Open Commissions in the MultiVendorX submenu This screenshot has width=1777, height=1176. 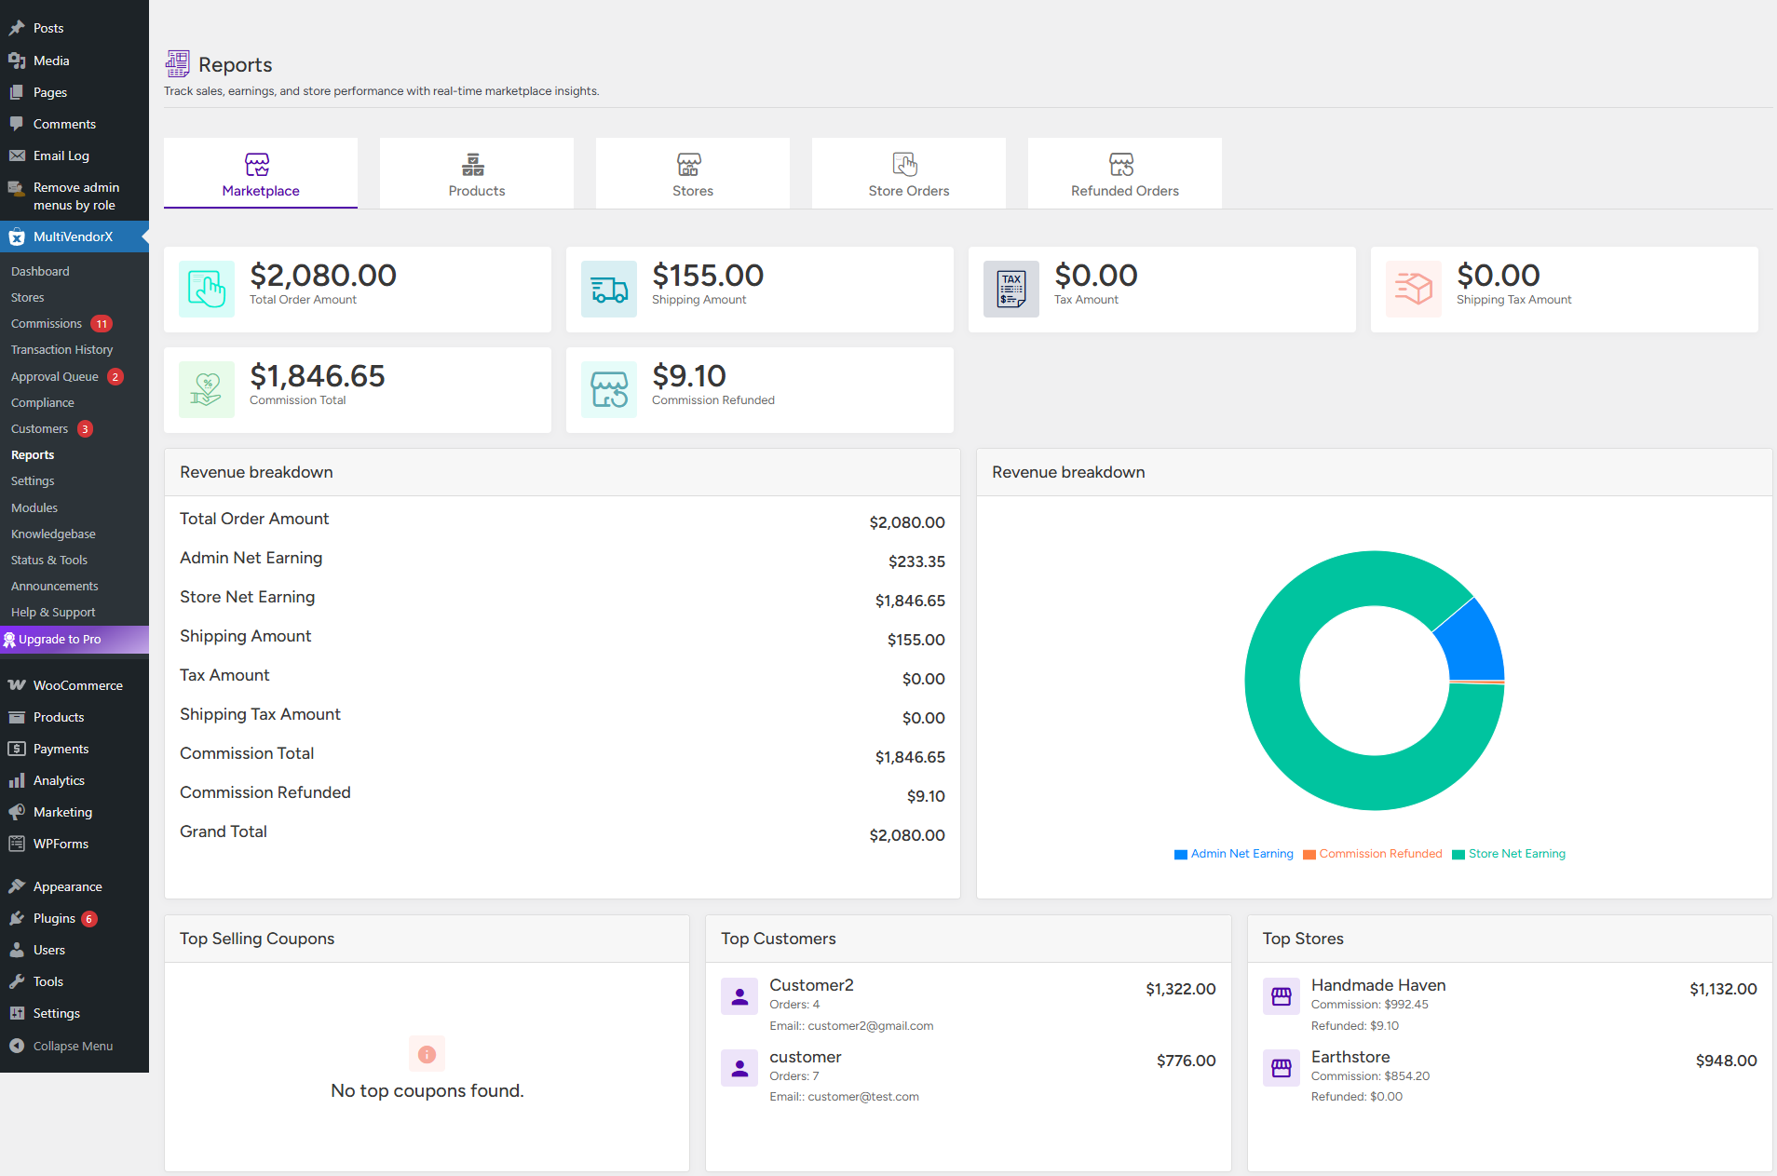[x=47, y=324]
